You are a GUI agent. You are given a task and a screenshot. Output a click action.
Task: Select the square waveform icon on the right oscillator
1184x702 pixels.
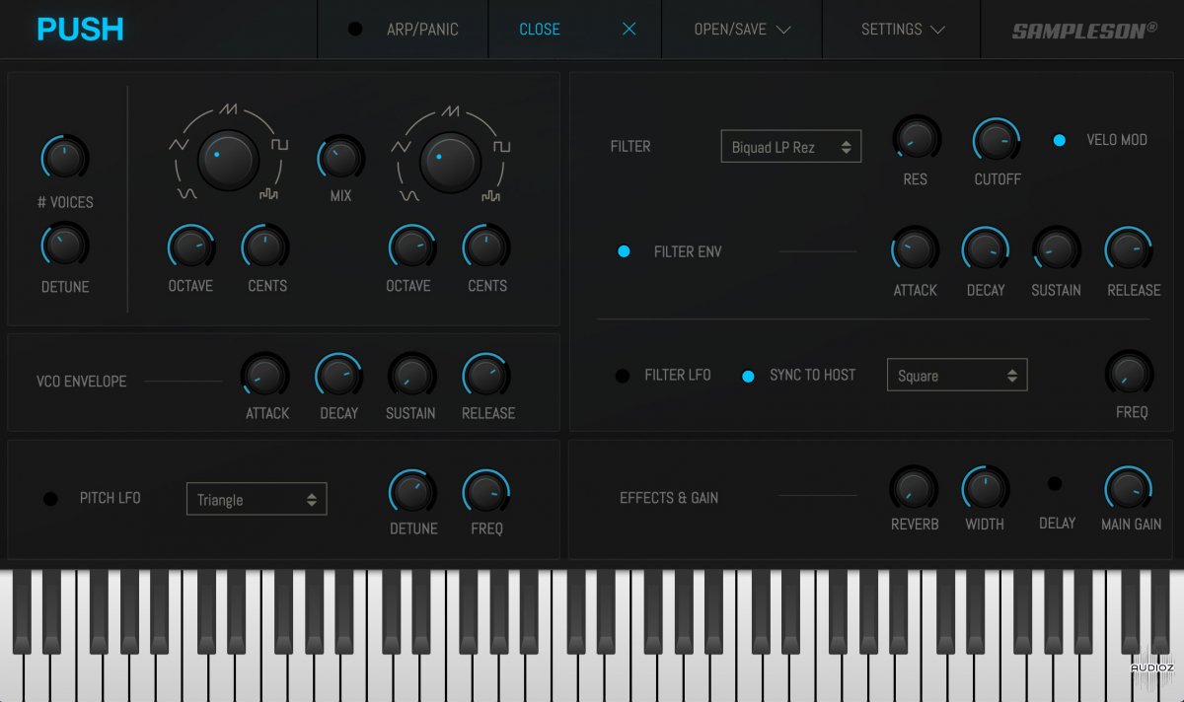pos(503,146)
